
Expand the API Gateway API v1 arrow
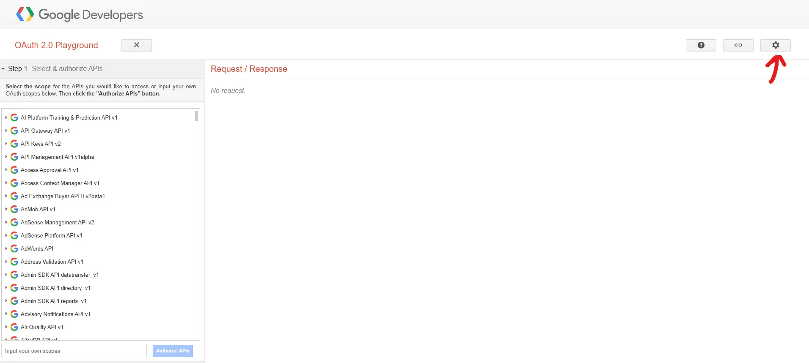pos(6,131)
